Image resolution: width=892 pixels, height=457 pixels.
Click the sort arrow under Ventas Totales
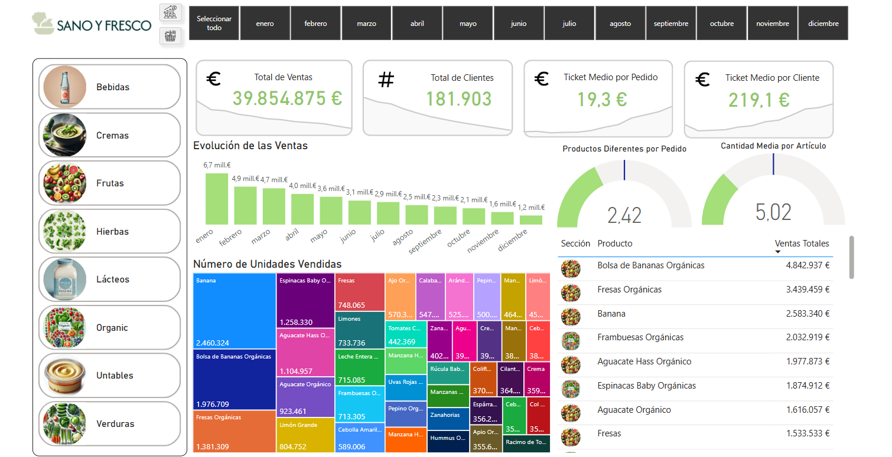tap(777, 252)
